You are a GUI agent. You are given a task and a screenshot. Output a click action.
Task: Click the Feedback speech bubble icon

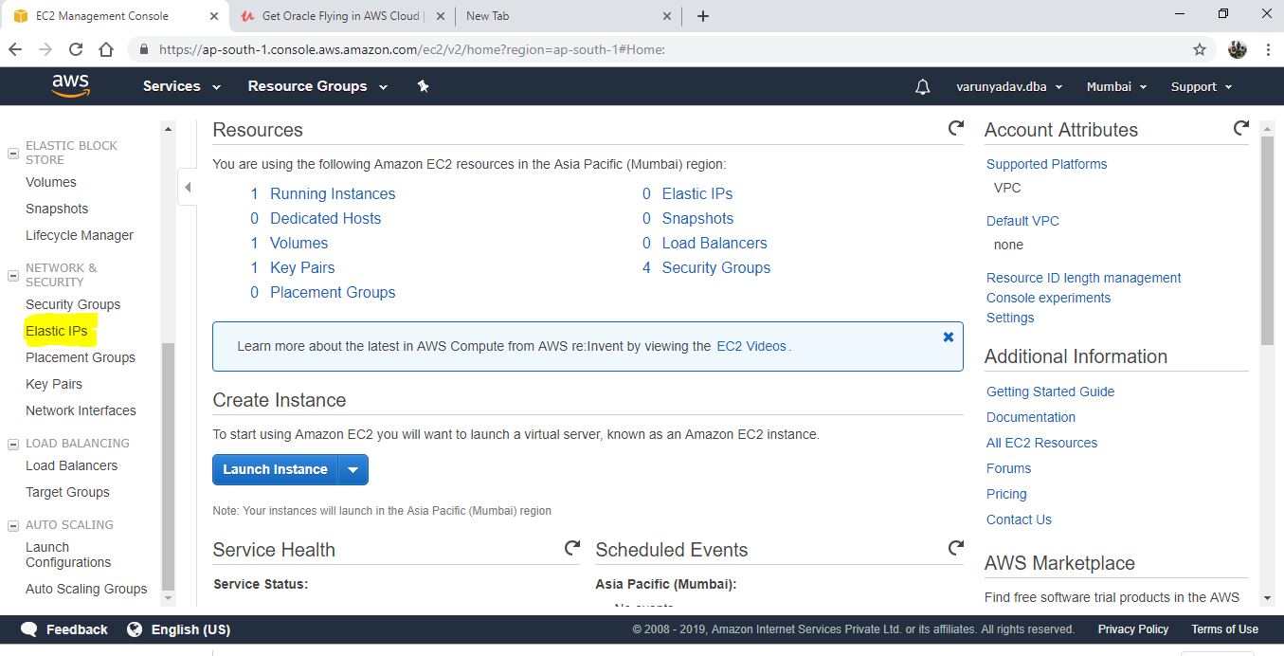(29, 629)
